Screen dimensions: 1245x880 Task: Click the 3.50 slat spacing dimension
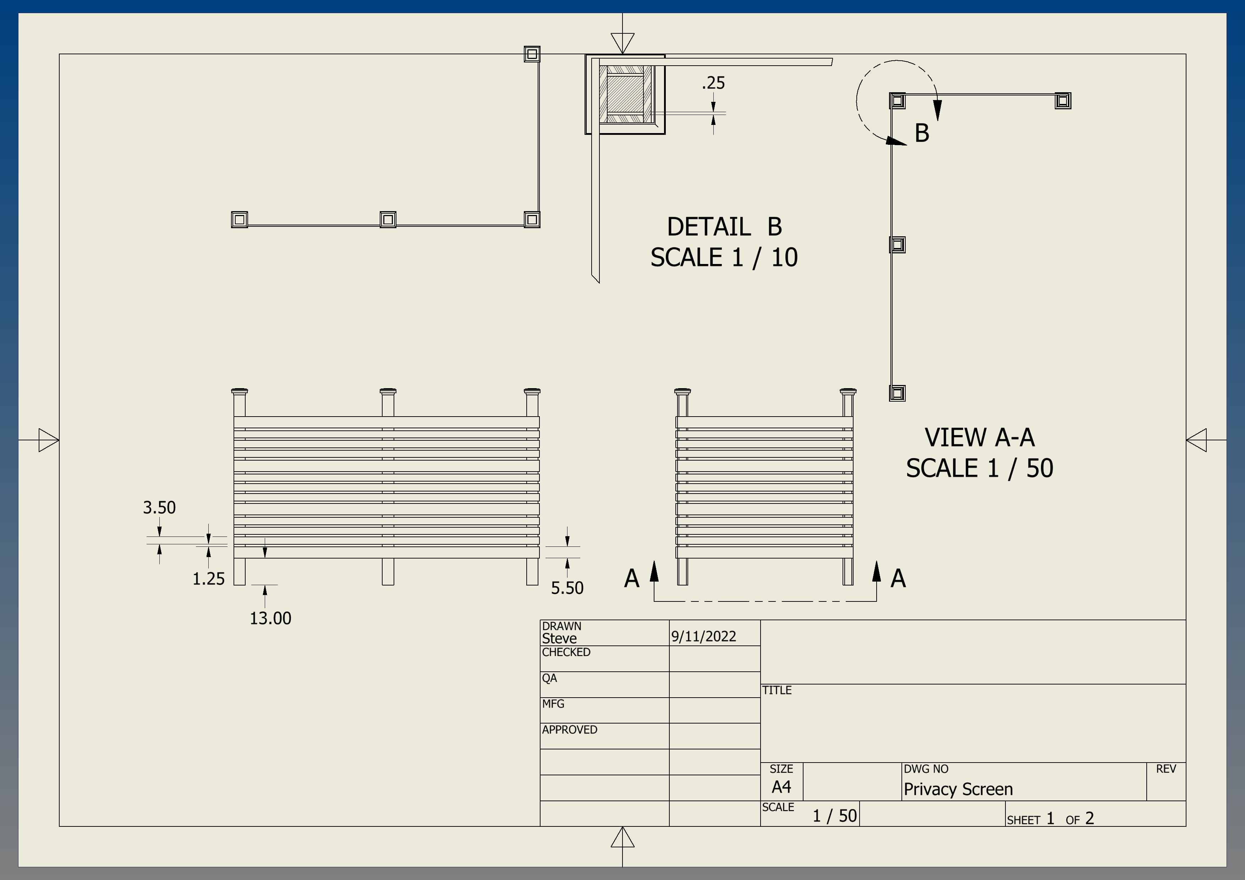[x=160, y=508]
